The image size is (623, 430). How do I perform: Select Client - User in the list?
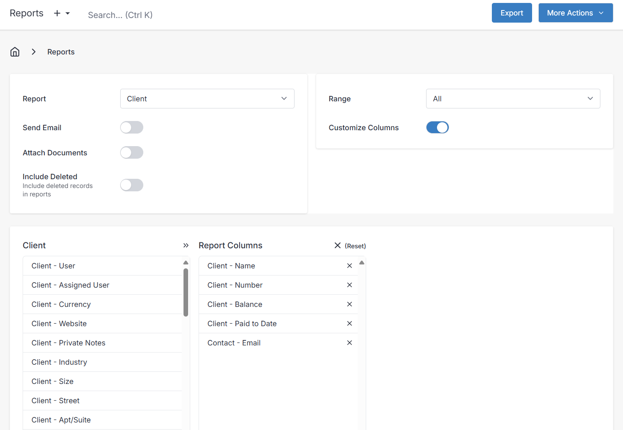[x=103, y=266]
